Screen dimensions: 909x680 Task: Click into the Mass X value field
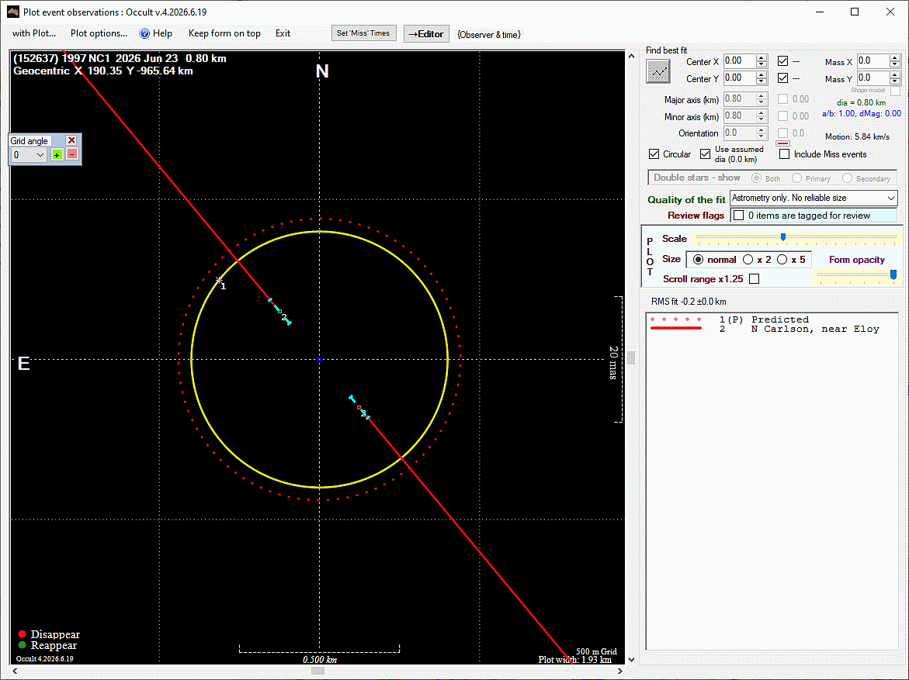tap(873, 60)
